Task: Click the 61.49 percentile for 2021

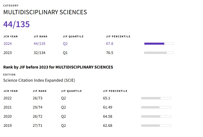Action: [108, 107]
